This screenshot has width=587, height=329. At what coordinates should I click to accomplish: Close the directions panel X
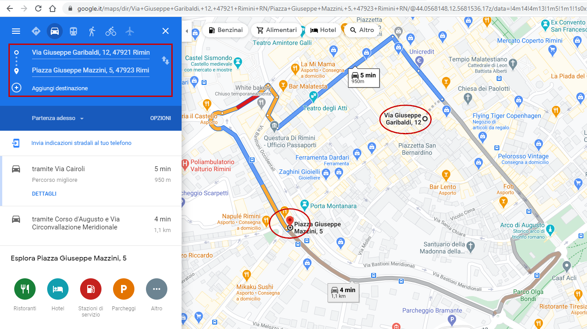[166, 31]
